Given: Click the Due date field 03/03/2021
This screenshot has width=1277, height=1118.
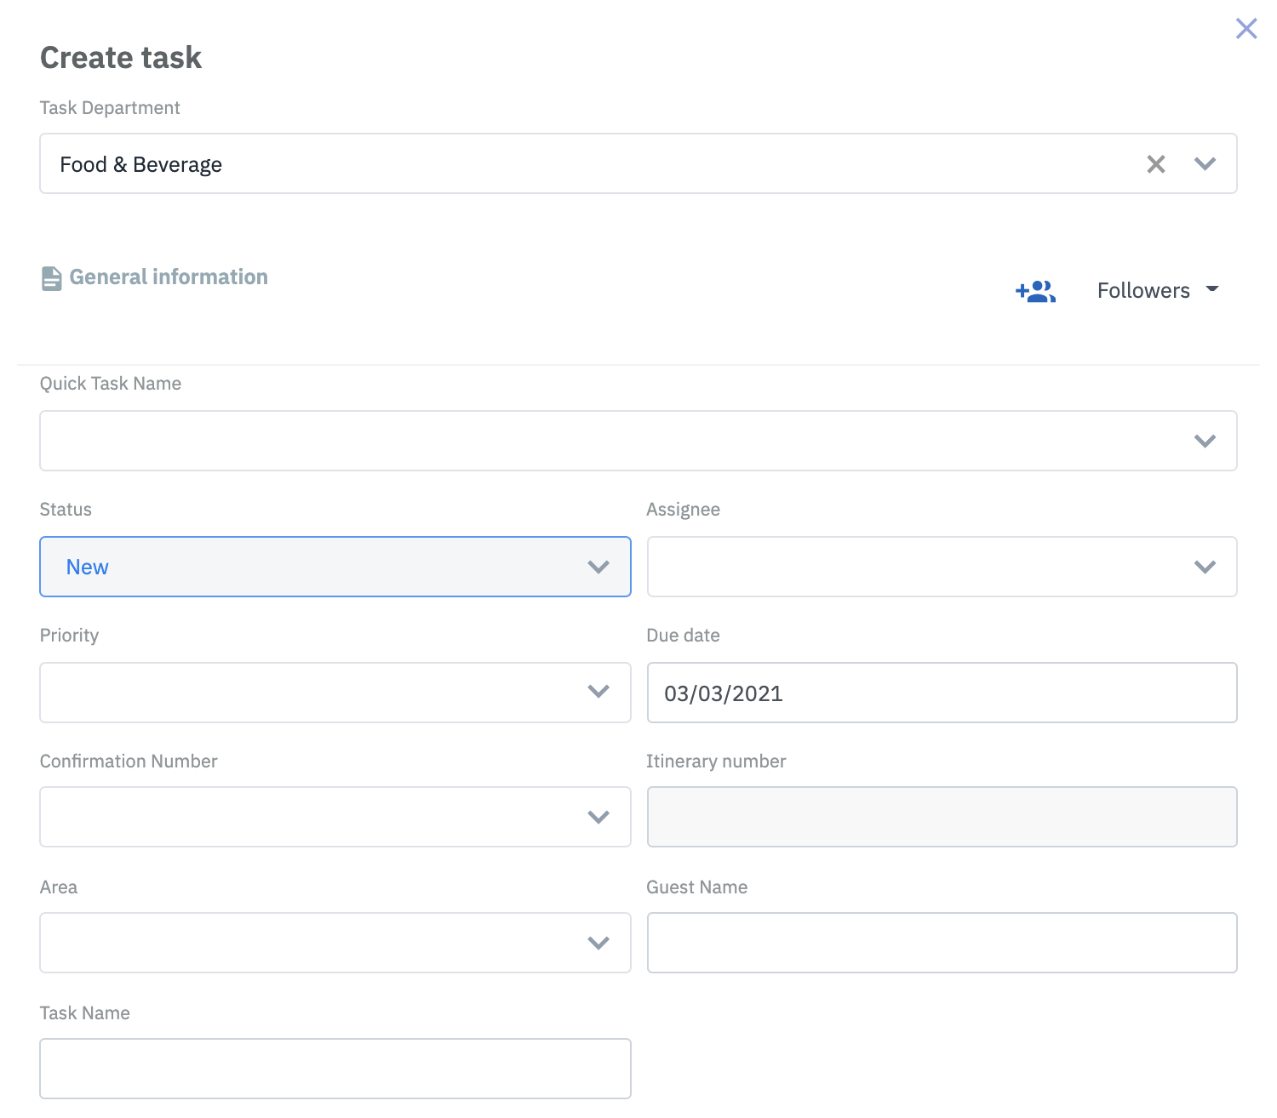Looking at the screenshot, I should [942, 693].
